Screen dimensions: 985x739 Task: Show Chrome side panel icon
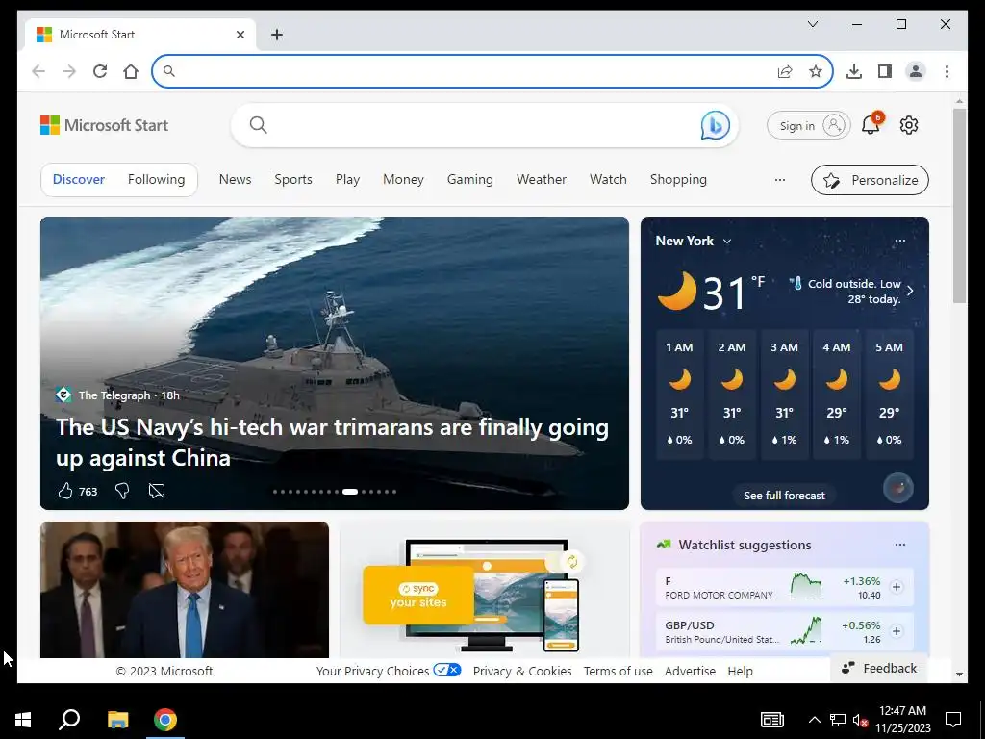885,71
